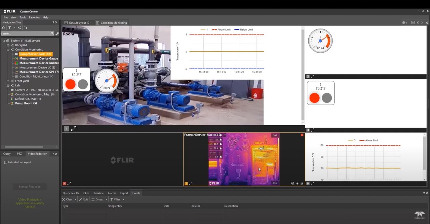Switch to the Timeline tab
Viewport: 430px width, 224px height.
coord(99,193)
